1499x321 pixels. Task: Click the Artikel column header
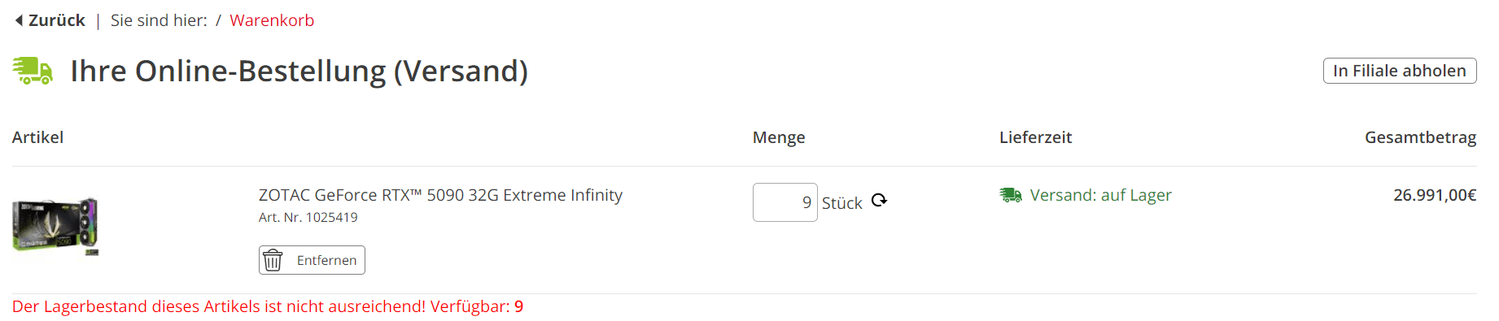pos(37,137)
